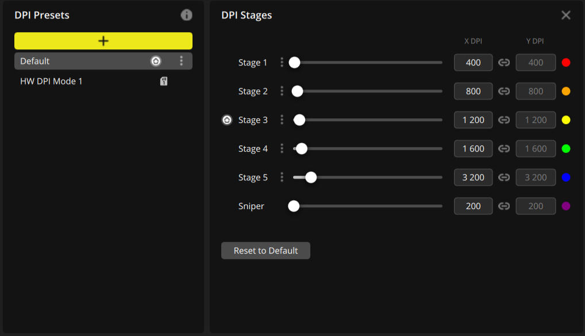The height and width of the screenshot is (336, 585).
Task: Click the Default preset home icon
Action: tap(156, 61)
